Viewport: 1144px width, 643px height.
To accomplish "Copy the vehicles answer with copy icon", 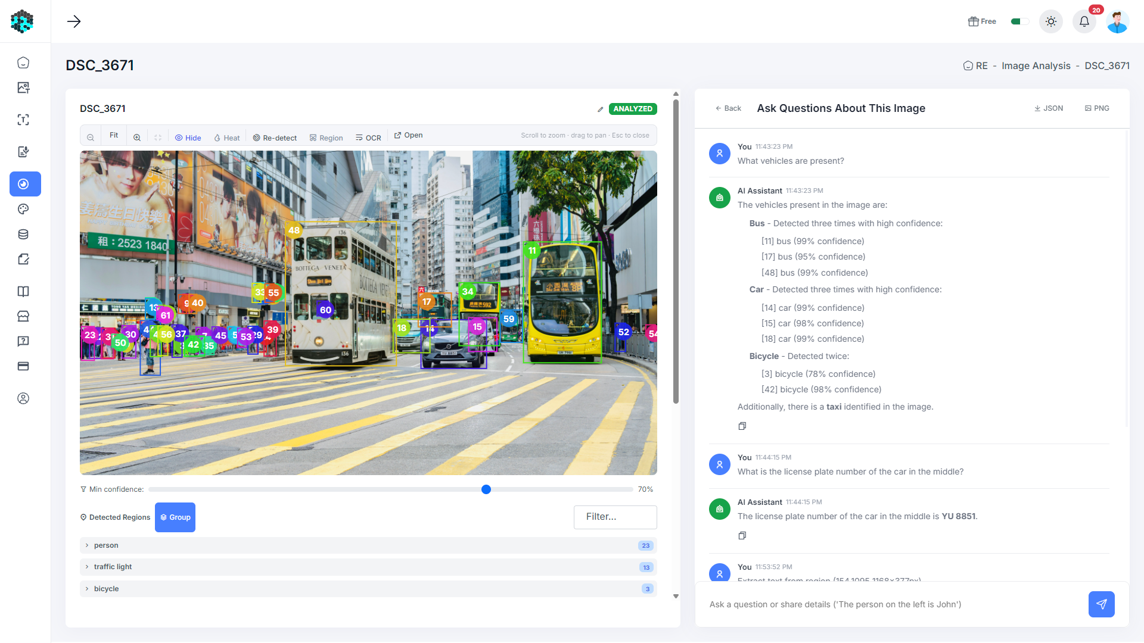I will click(x=742, y=426).
